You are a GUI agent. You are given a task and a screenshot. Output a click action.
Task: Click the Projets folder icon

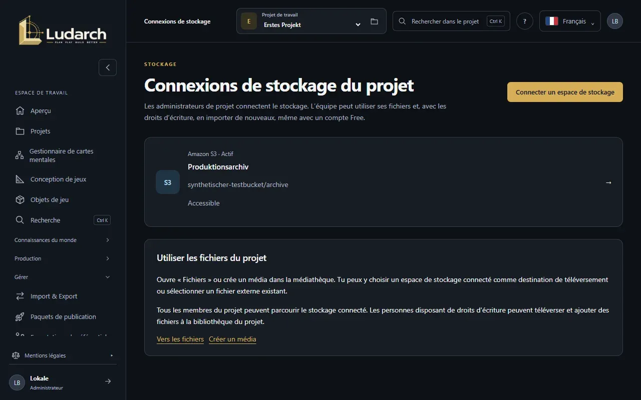tap(20, 131)
